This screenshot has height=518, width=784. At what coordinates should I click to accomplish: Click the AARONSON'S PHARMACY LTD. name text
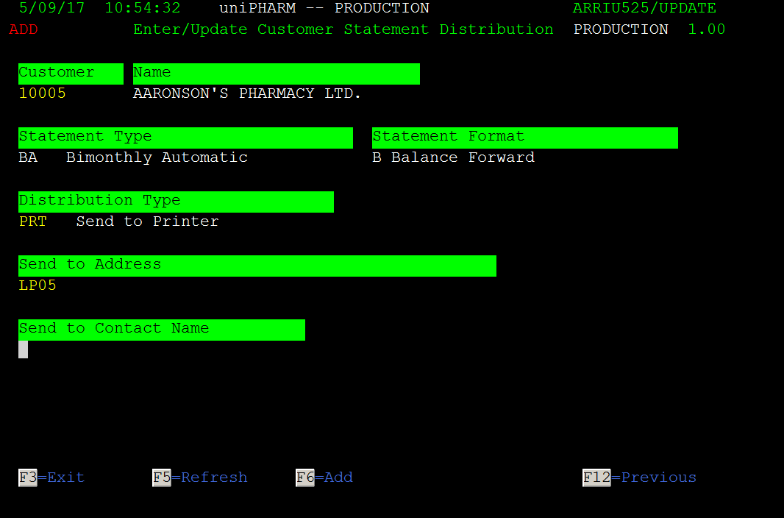(x=247, y=93)
